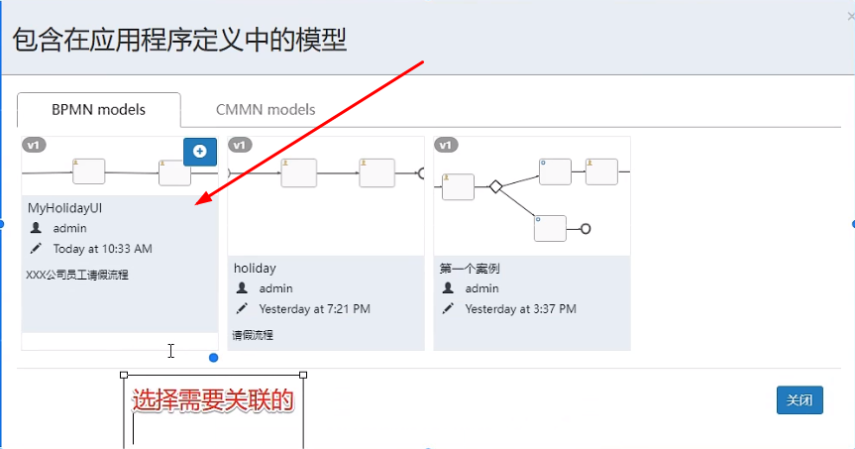Click the blue plus icon on MyHolidayUI
The height and width of the screenshot is (449, 855).
point(199,152)
